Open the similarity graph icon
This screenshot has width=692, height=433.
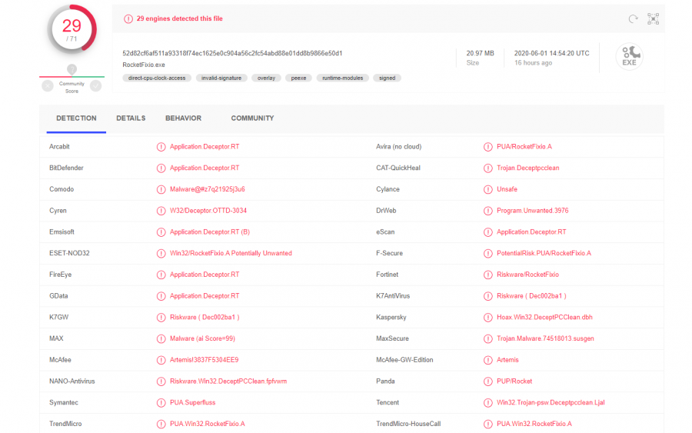[653, 19]
